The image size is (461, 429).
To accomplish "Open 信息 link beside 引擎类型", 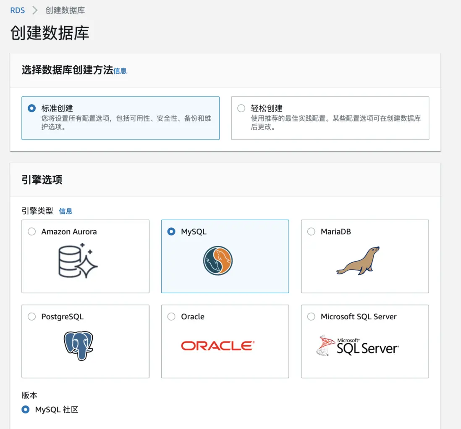I will click(65, 211).
